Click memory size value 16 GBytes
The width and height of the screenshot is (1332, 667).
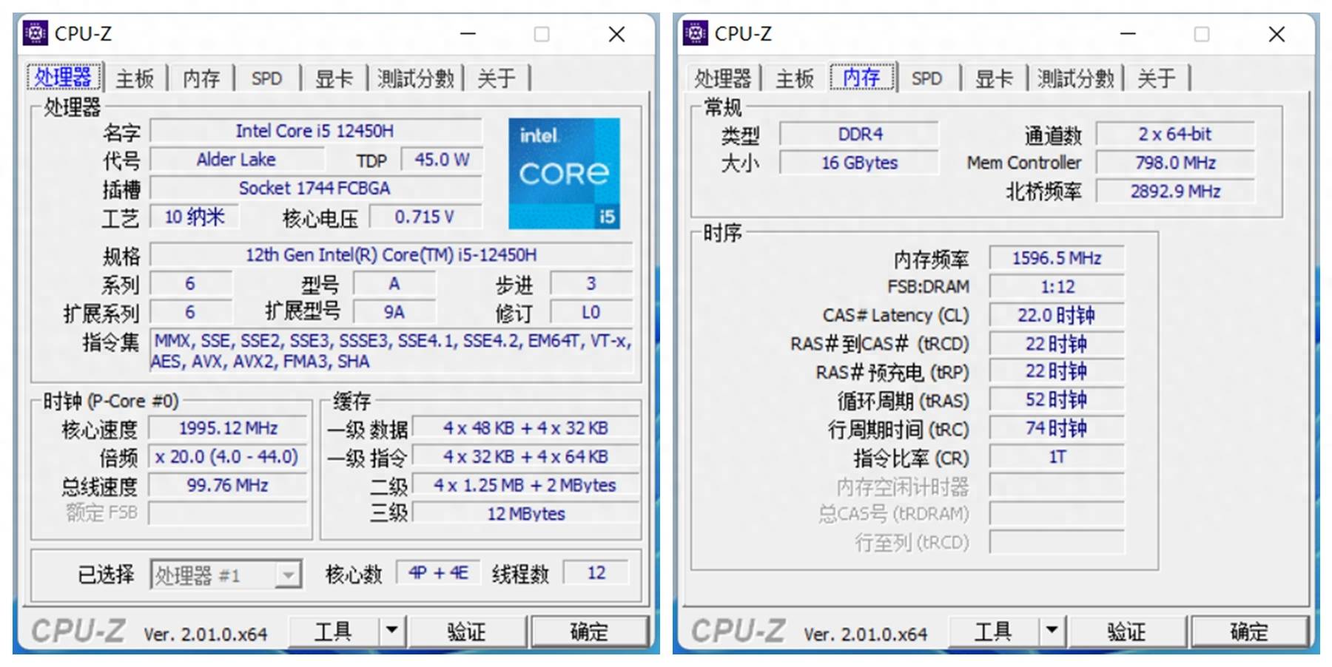860,163
